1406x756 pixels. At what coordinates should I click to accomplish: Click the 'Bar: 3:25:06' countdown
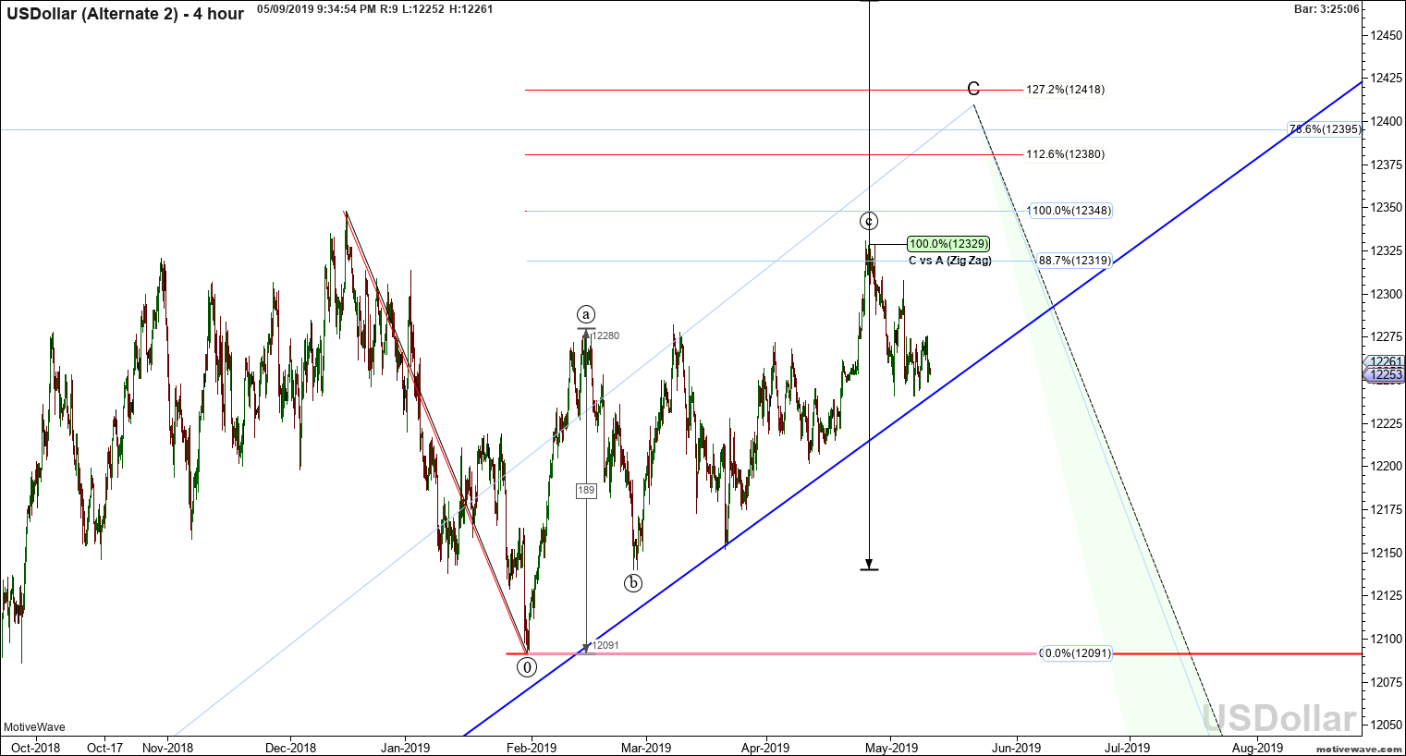point(1327,9)
